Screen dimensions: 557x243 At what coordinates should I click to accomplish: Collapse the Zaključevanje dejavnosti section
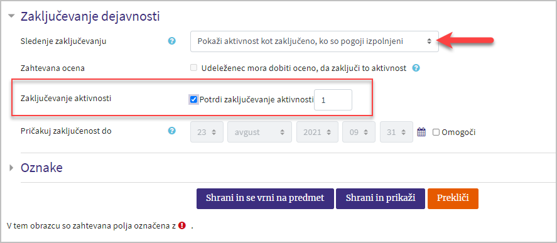click(12, 16)
